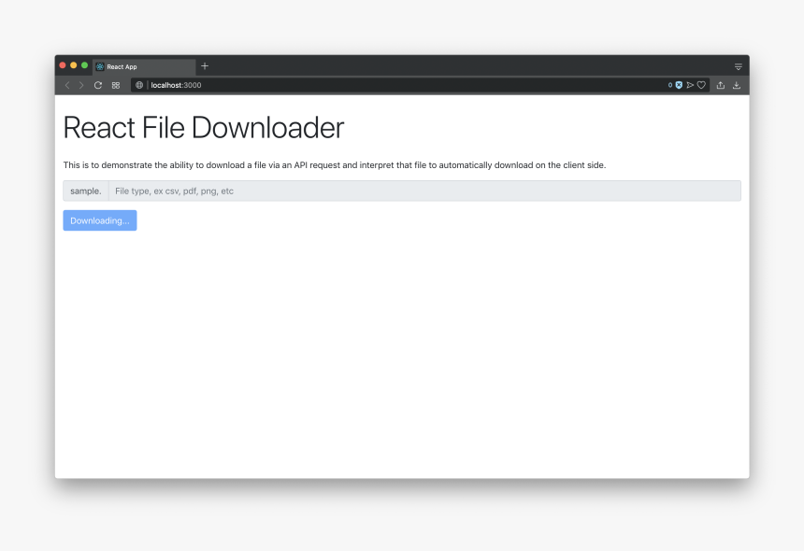Open a new tab with the plus button
Viewport: 804px width, 551px height.
pyautogui.click(x=205, y=66)
